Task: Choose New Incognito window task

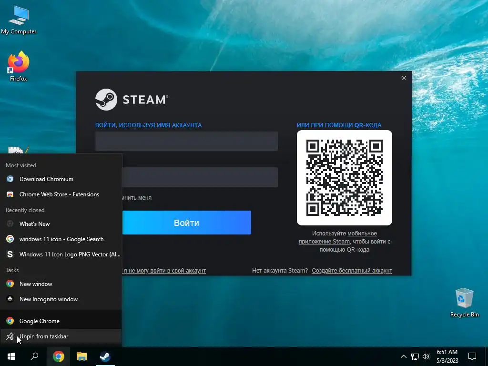Action: pos(61,299)
